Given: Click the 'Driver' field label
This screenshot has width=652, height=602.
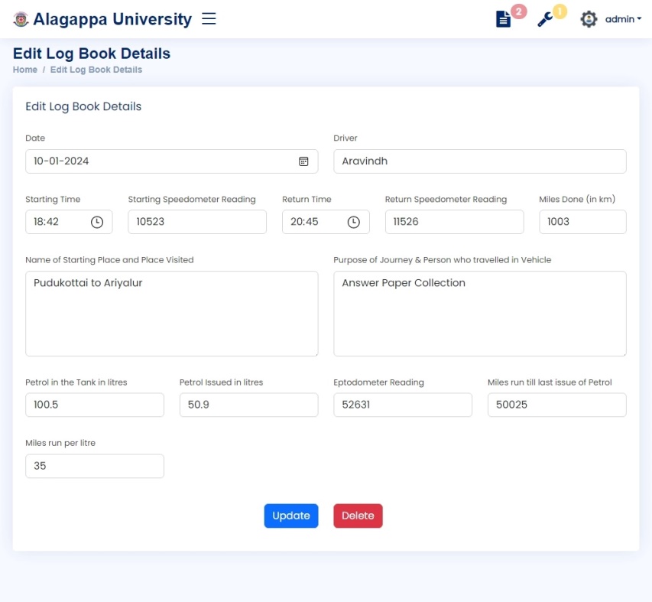Looking at the screenshot, I should pos(345,138).
